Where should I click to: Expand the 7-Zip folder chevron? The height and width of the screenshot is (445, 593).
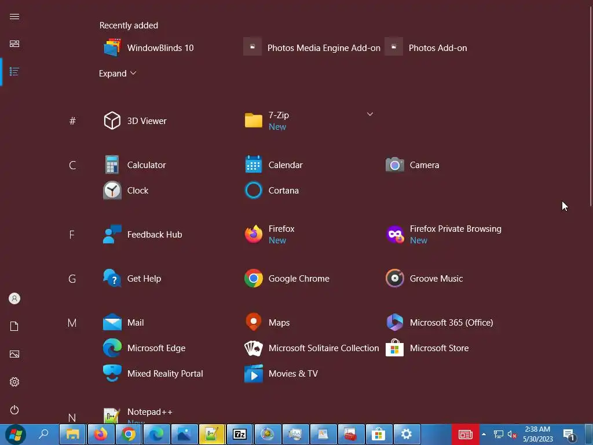pyautogui.click(x=370, y=114)
